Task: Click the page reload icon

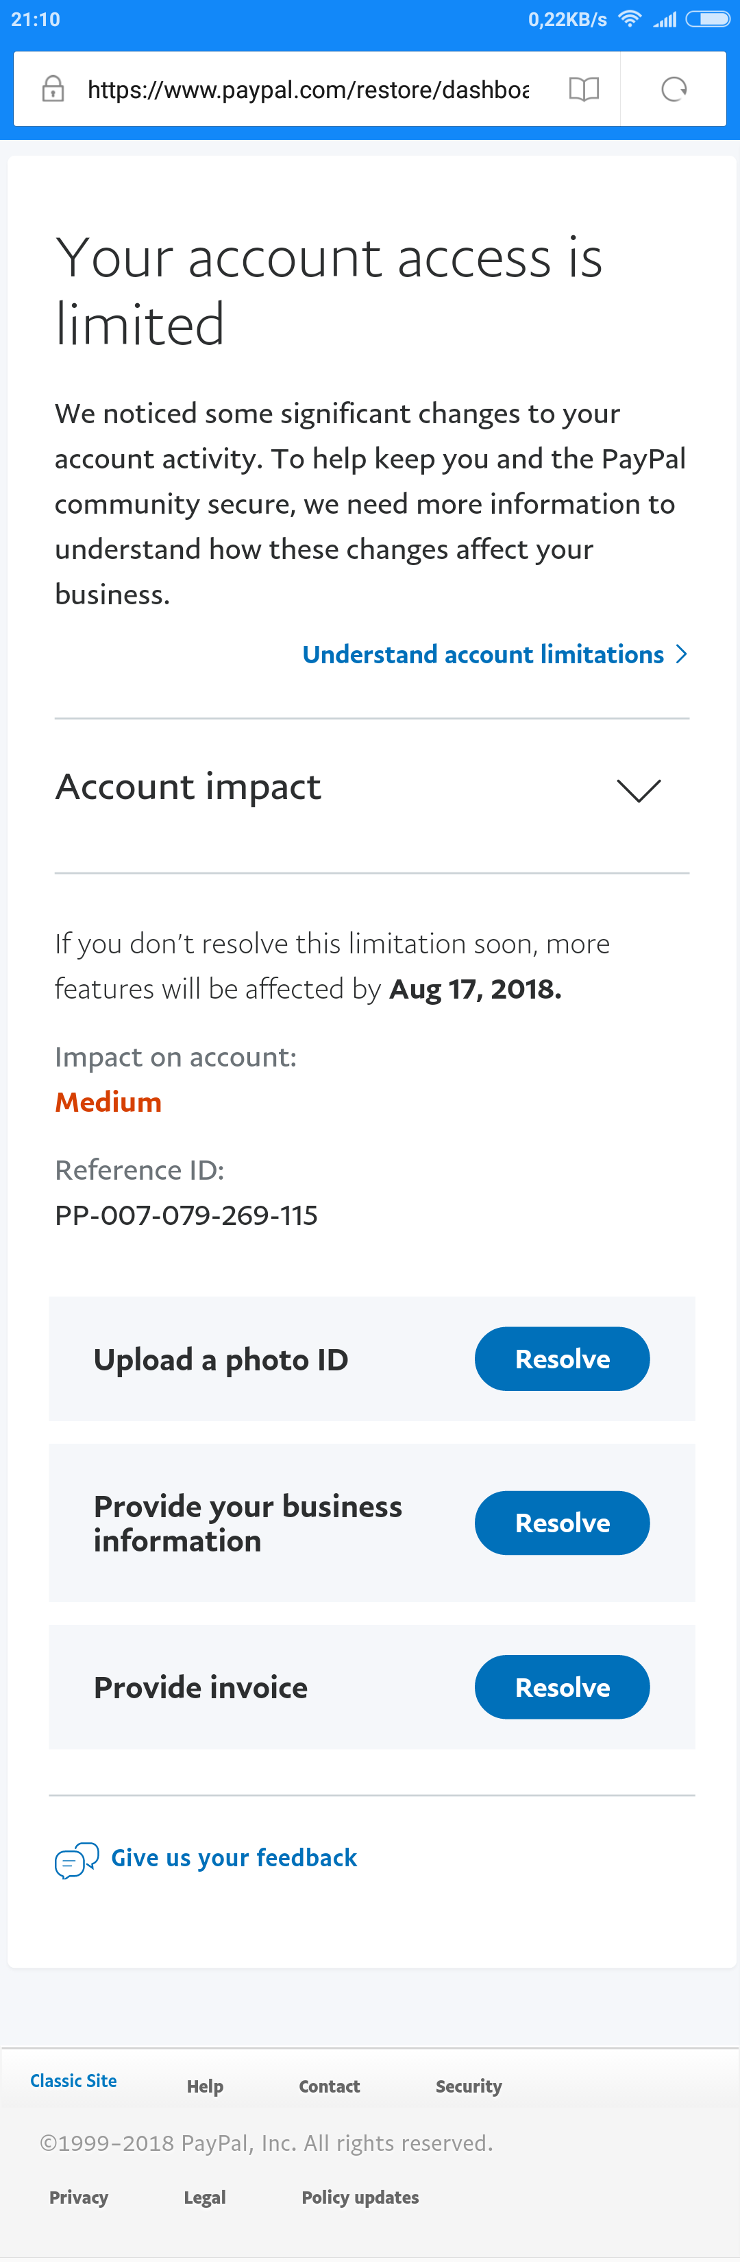Action: (674, 88)
